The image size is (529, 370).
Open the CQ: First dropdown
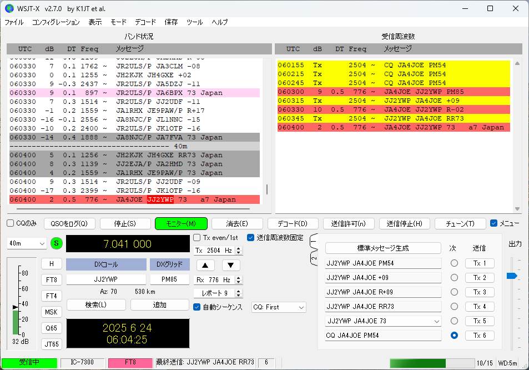(x=279, y=307)
